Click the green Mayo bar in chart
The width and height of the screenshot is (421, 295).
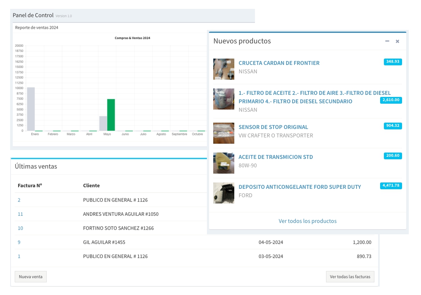pyautogui.click(x=111, y=115)
